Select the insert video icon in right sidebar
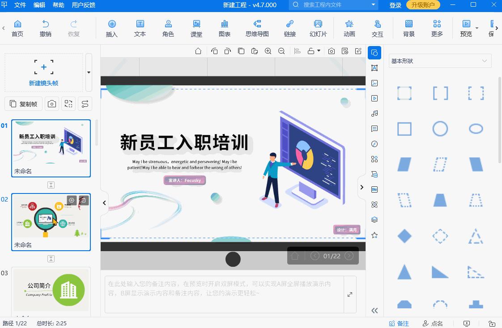The image size is (502, 328). (374, 98)
